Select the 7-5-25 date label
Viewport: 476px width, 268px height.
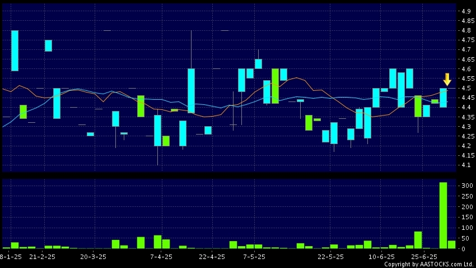coord(254,257)
